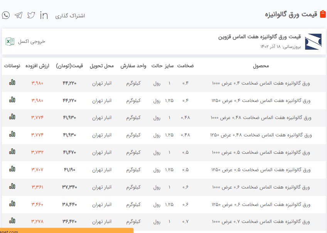Show fluctuation chart for 0.7 thickness 1000 width row
The width and height of the screenshot is (327, 233).
point(12,221)
